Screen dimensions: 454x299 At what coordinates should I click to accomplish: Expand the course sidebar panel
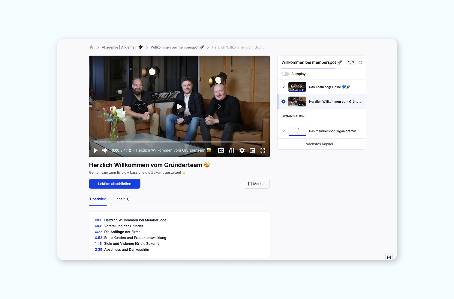(360, 62)
